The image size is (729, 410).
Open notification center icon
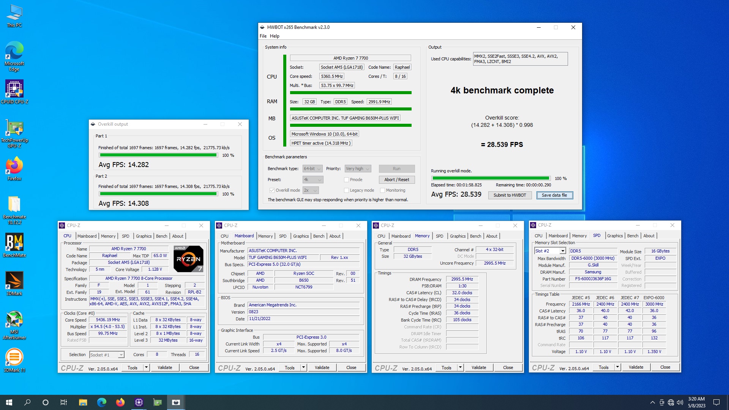point(716,402)
